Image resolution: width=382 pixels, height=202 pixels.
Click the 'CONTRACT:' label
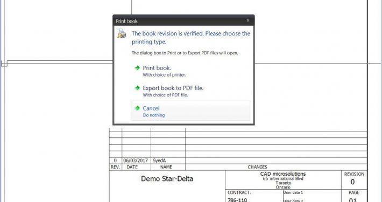(239, 192)
